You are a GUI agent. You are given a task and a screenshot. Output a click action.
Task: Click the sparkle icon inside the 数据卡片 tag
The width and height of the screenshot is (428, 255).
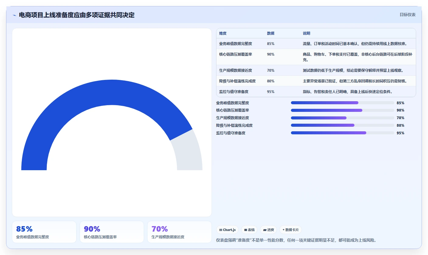click(x=284, y=230)
